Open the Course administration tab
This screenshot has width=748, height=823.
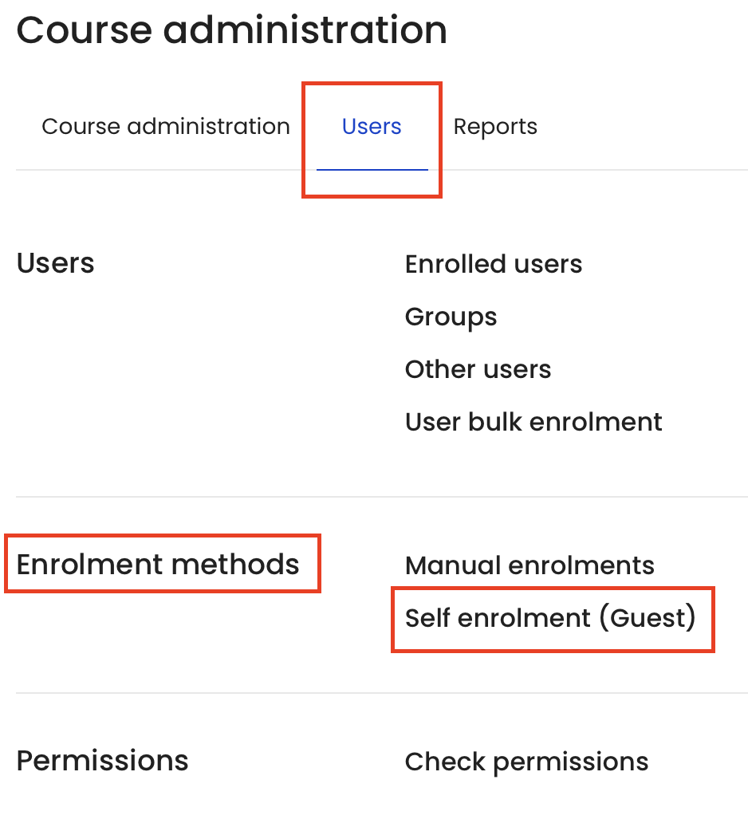click(x=166, y=127)
